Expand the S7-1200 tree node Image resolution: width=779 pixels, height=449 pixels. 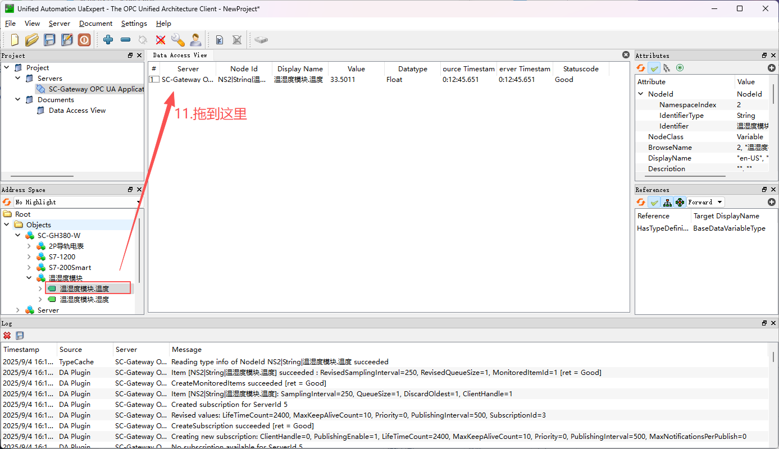point(29,257)
